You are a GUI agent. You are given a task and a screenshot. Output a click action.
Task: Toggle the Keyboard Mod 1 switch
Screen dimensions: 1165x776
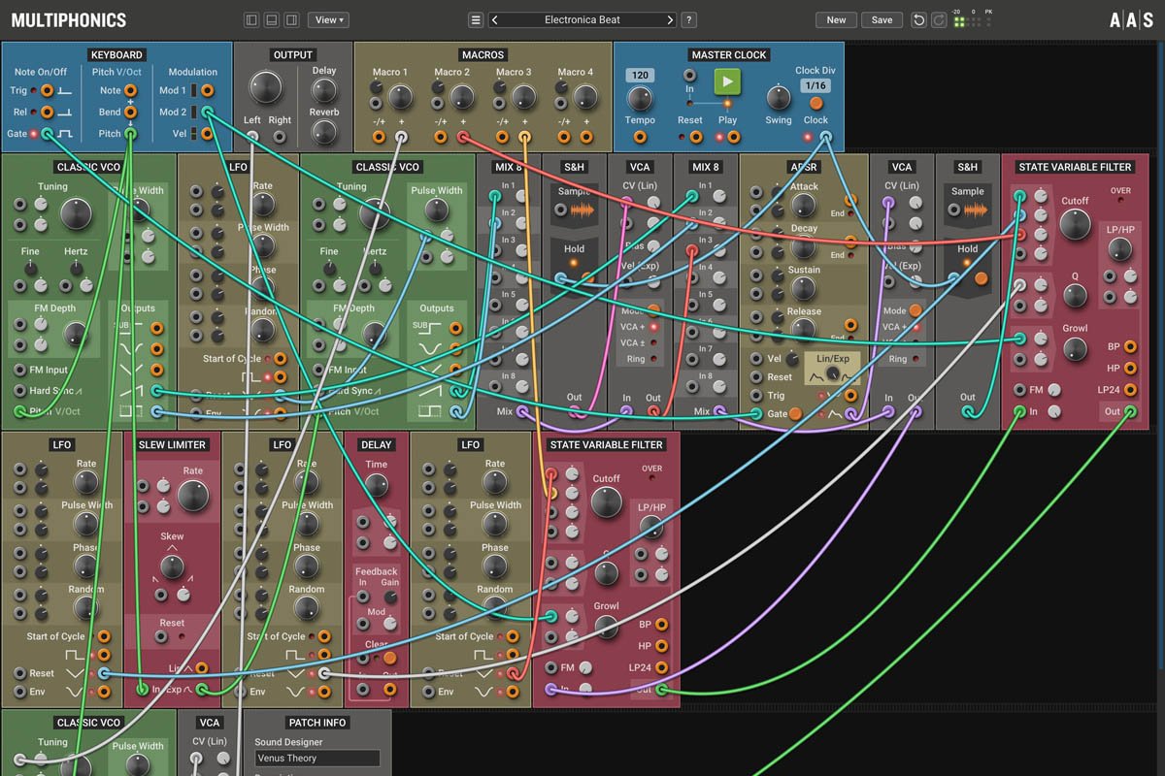pyautogui.click(x=194, y=90)
